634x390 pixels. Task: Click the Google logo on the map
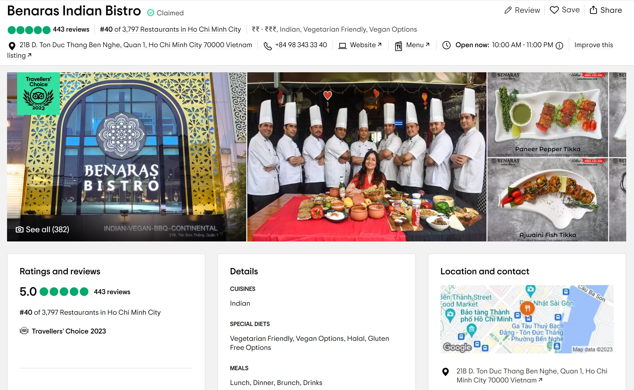click(457, 347)
